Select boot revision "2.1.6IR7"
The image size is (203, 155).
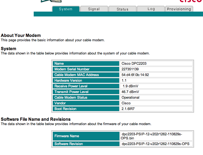(128, 109)
